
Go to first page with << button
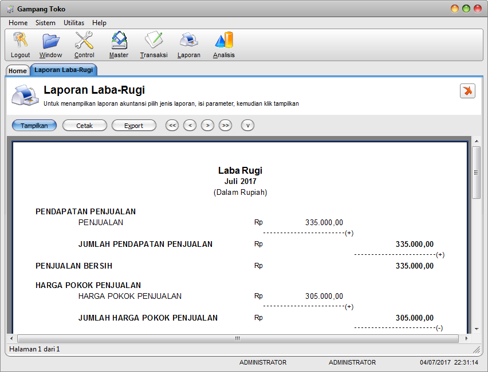point(172,126)
